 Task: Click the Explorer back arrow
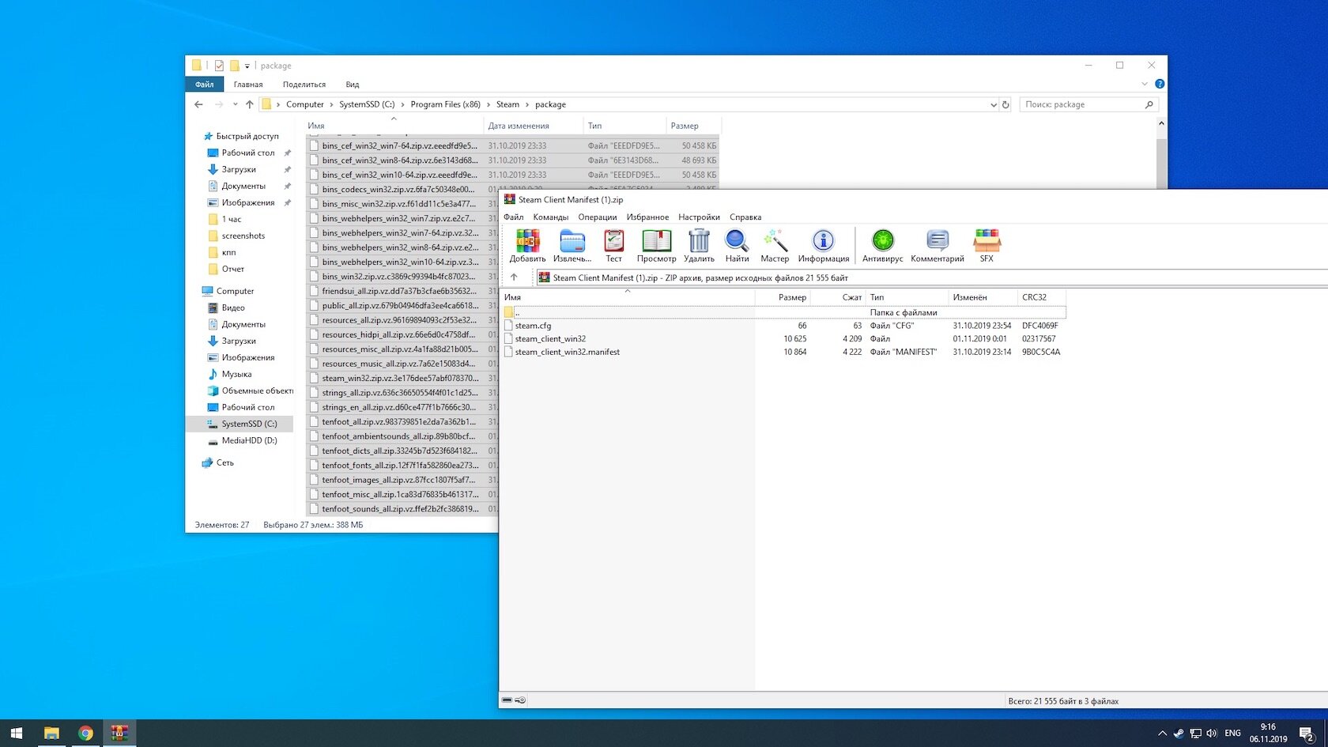[198, 104]
